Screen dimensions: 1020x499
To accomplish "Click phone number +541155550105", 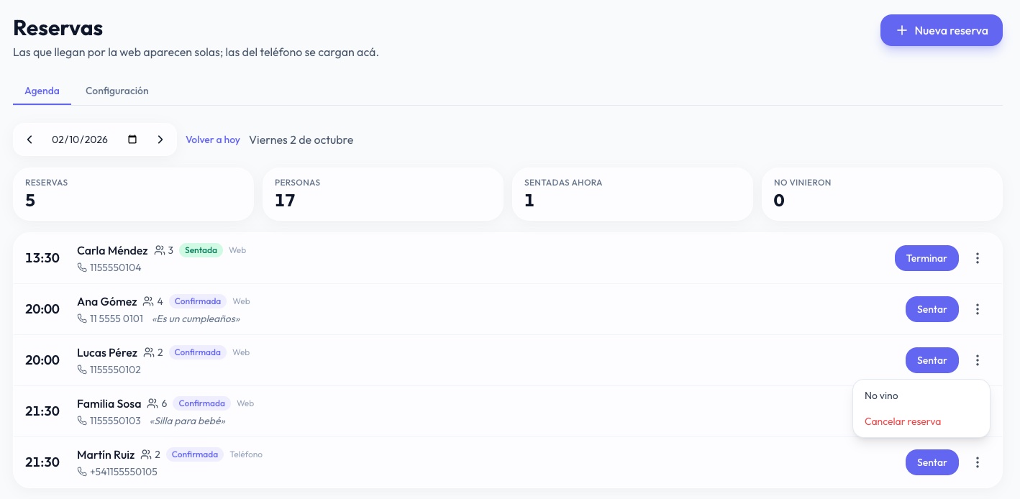I will (124, 472).
